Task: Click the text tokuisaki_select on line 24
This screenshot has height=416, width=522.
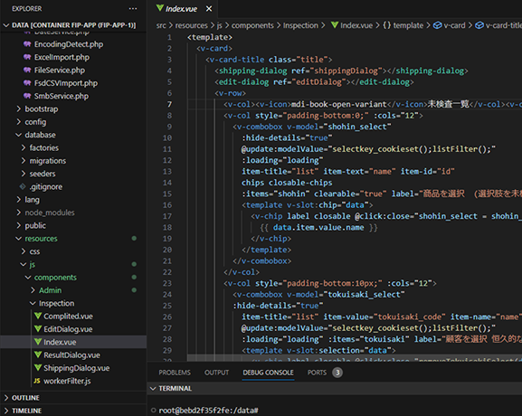Action: point(364,294)
